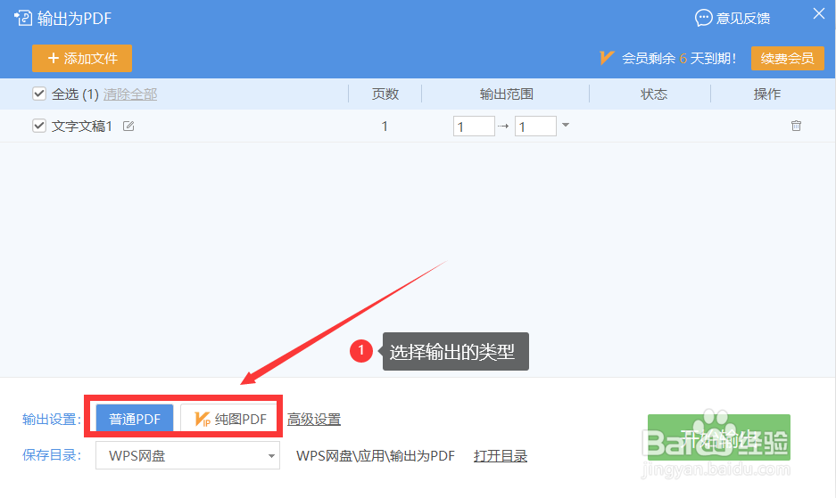Screen dimensions: 836x498
Task: Delete 文字文稿1 with trash icon
Action: pyautogui.click(x=796, y=126)
